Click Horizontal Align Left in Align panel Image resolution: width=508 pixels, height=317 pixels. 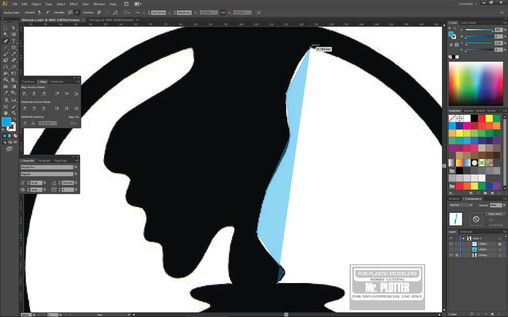24,93
